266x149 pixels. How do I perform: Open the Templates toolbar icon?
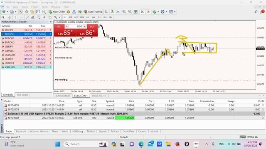click(171, 12)
